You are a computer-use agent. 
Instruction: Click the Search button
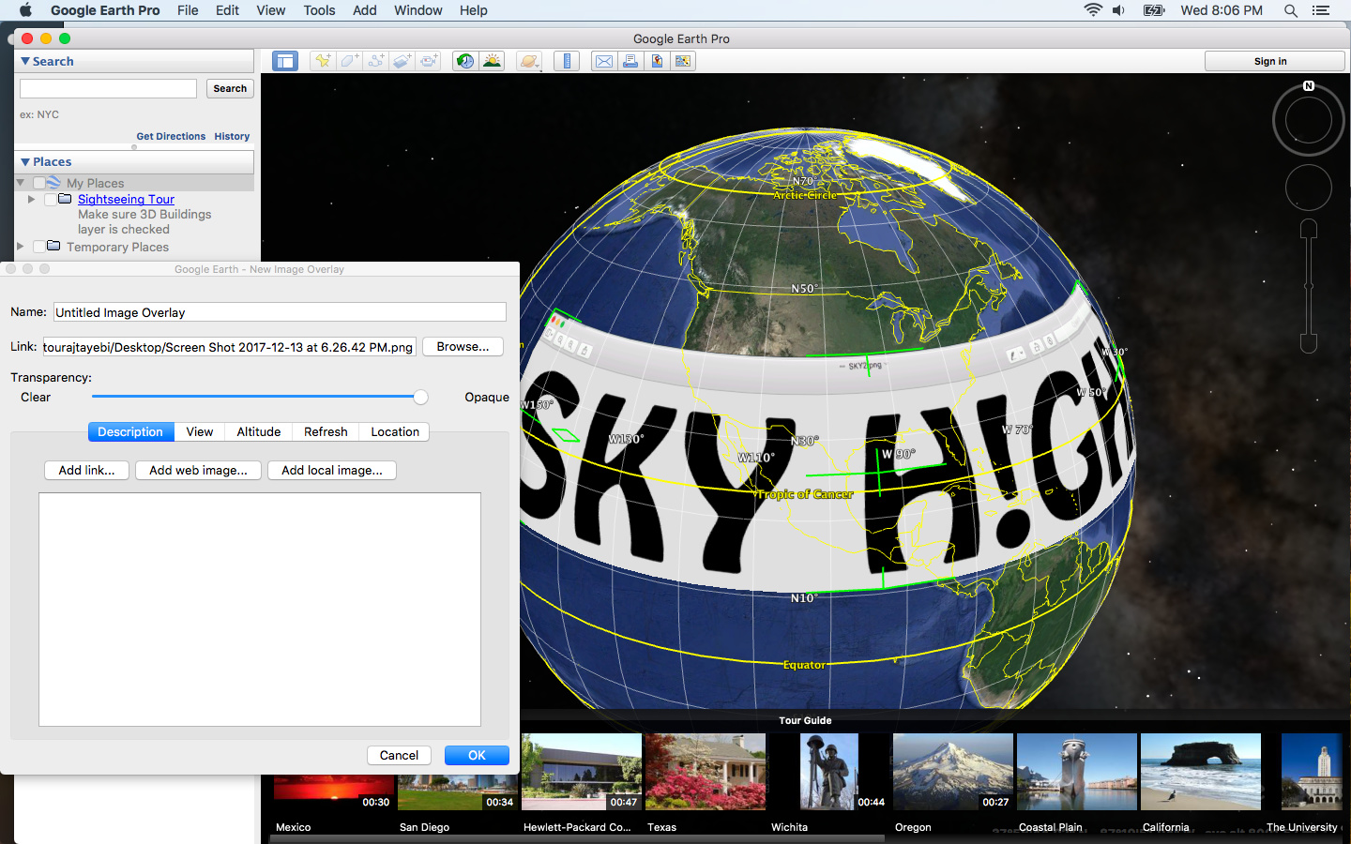click(x=230, y=88)
